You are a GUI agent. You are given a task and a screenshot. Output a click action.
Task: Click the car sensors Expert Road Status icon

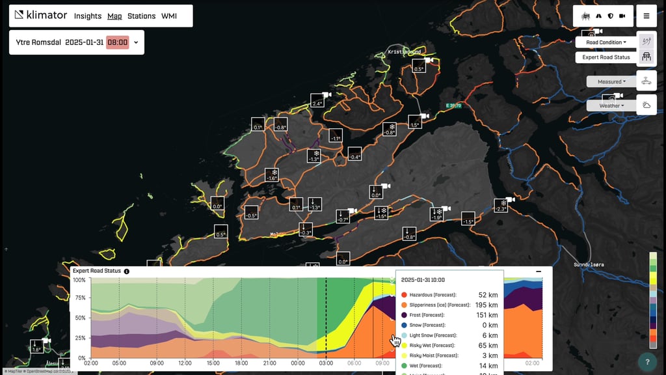click(646, 57)
